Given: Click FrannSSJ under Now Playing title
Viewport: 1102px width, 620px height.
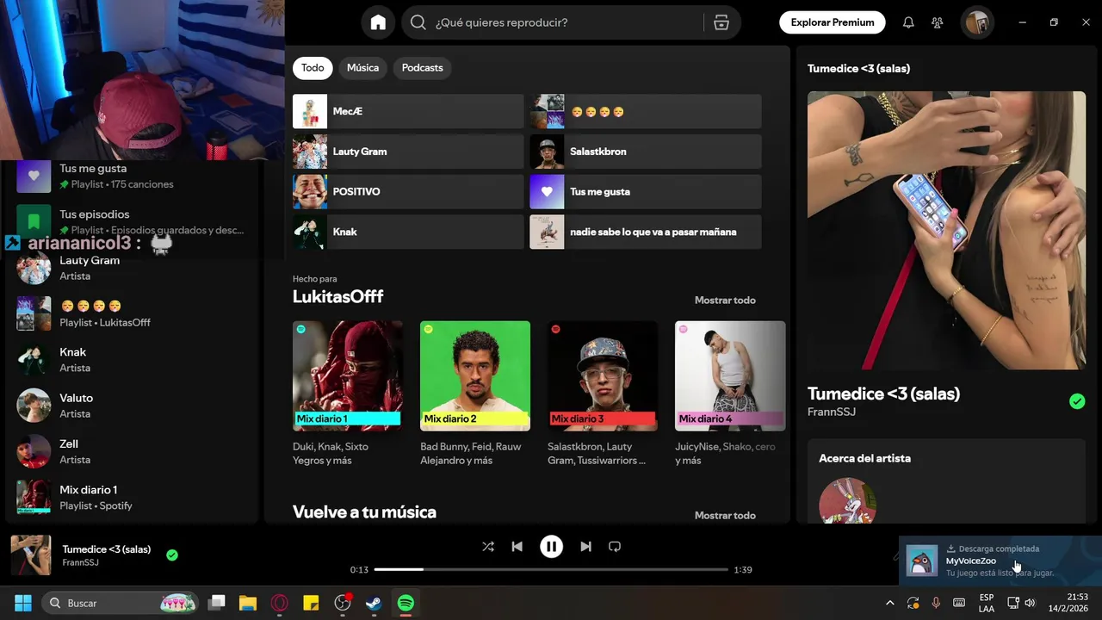Looking at the screenshot, I should click(832, 412).
